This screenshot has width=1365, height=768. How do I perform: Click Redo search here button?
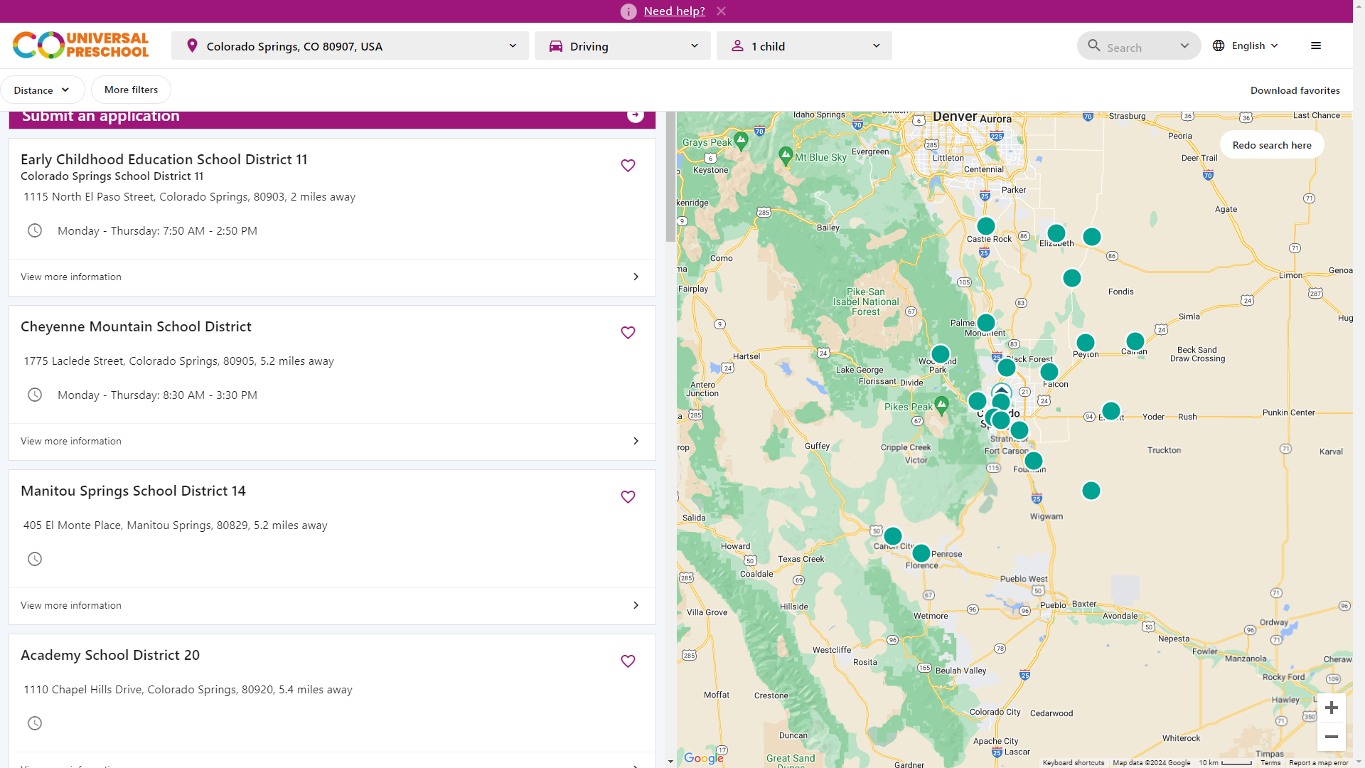coord(1271,145)
